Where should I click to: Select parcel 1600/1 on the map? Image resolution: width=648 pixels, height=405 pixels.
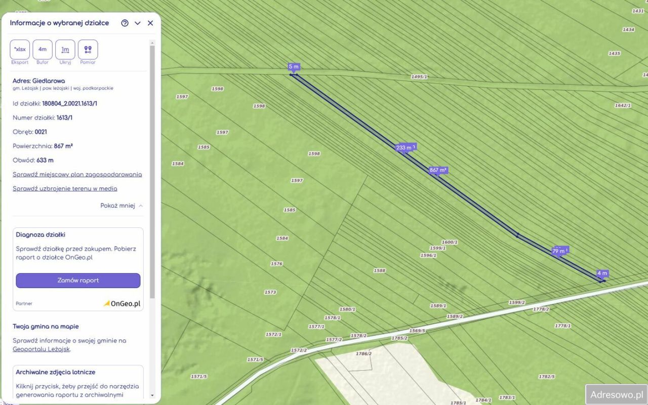pyautogui.click(x=450, y=242)
